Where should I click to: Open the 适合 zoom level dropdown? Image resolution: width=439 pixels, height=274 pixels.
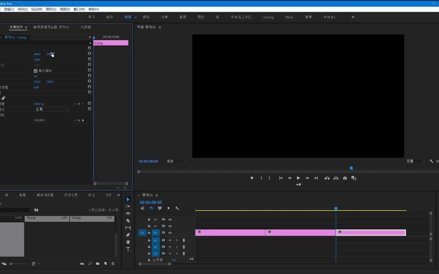(176, 161)
